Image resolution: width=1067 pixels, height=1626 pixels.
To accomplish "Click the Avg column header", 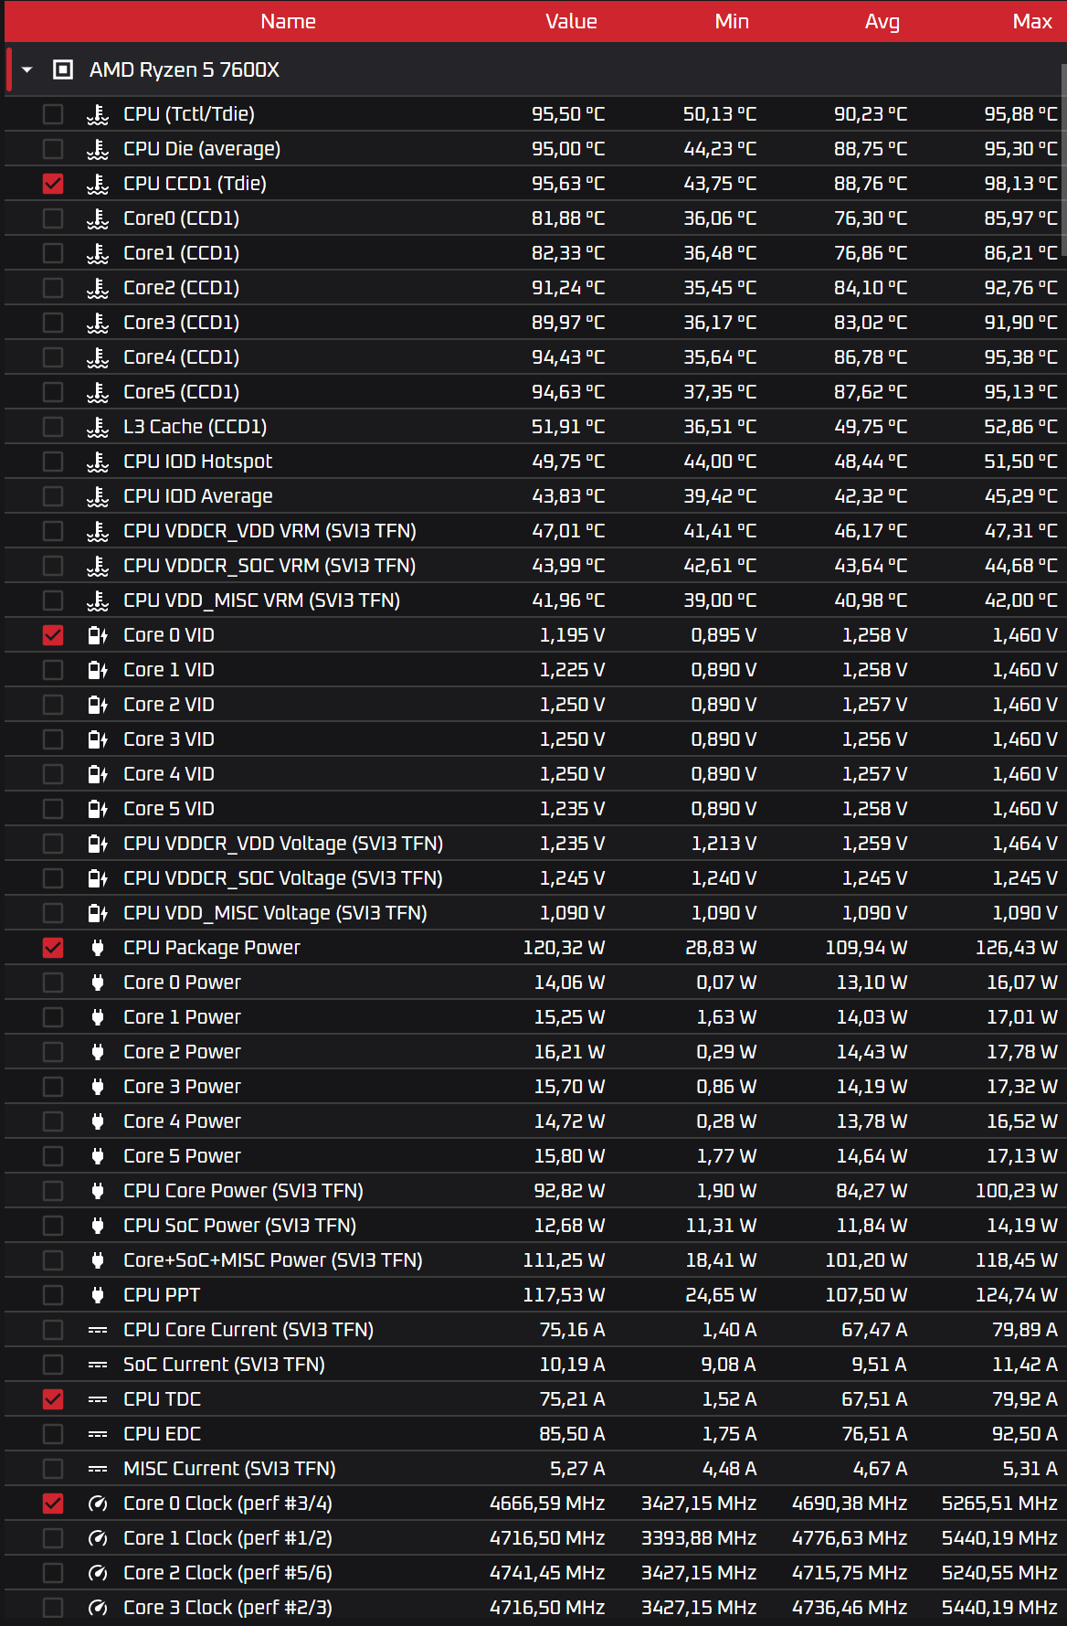I will pyautogui.click(x=882, y=21).
